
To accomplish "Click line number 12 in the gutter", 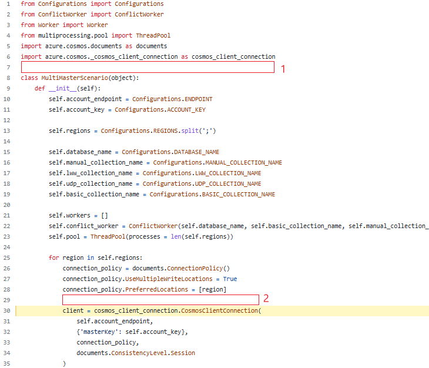I will [6, 120].
